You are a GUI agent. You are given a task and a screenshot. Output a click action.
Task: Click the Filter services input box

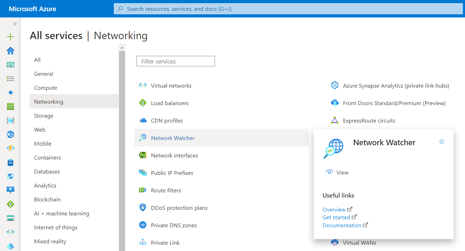pos(176,61)
